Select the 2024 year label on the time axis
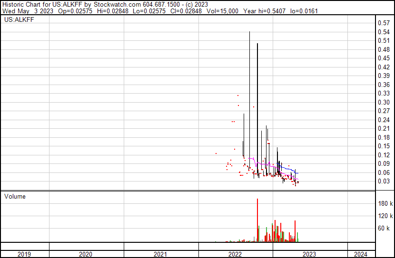The image size is (395, 258). tap(361, 254)
